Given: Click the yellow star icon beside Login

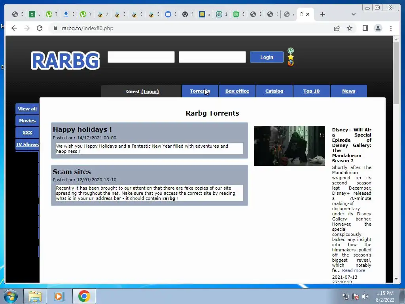Looking at the screenshot, I should coord(291,57).
